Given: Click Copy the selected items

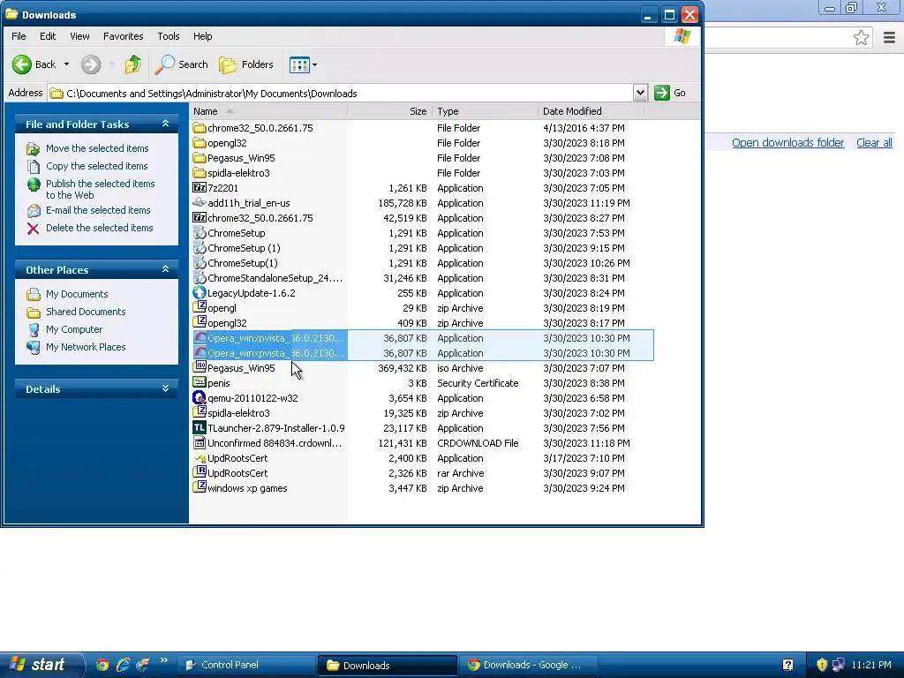Looking at the screenshot, I should point(97,166).
